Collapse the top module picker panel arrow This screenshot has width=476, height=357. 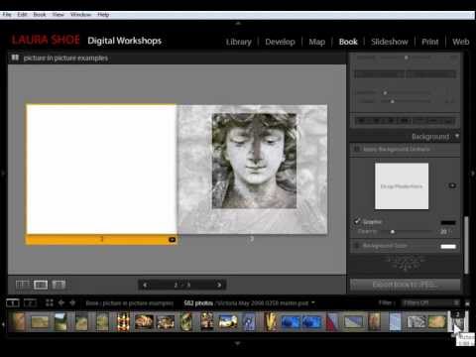(238, 24)
